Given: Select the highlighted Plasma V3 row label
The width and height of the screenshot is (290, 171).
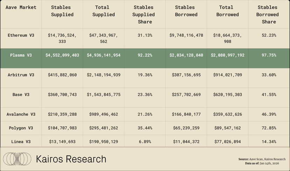Looking at the screenshot, I should point(21,55).
